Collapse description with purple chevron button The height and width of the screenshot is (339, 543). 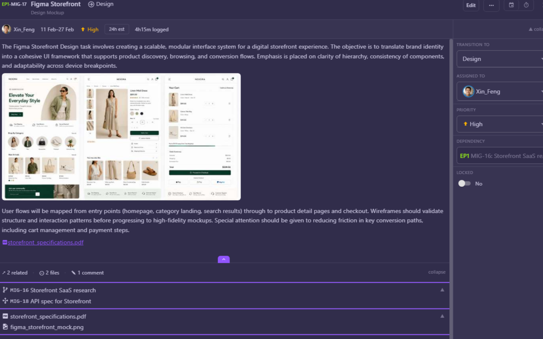(x=224, y=259)
